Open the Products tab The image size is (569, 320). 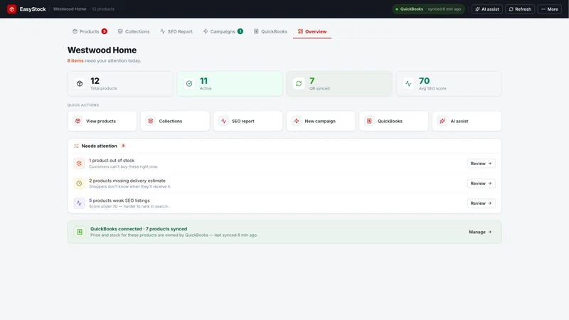(x=90, y=31)
